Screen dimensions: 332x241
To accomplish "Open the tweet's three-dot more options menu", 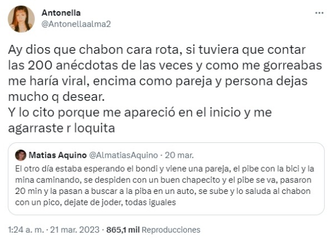I will coord(319,12).
